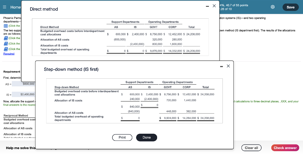Viewport: 303px width, 155px height.
Task: Select 9,924,000 GOVT total in Step-down table
Action: pyautogui.click(x=170, y=118)
